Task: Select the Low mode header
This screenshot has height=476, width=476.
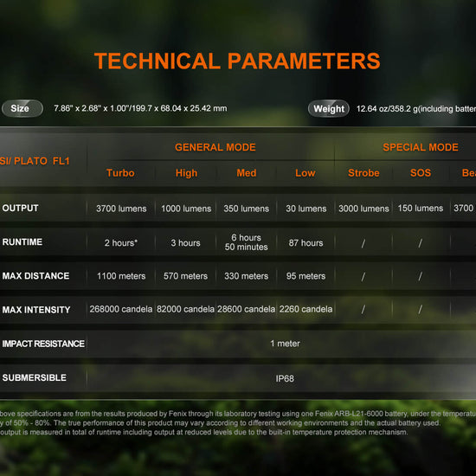Action: (x=306, y=173)
